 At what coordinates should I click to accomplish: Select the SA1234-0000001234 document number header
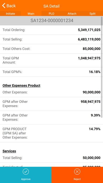[x=52, y=21]
